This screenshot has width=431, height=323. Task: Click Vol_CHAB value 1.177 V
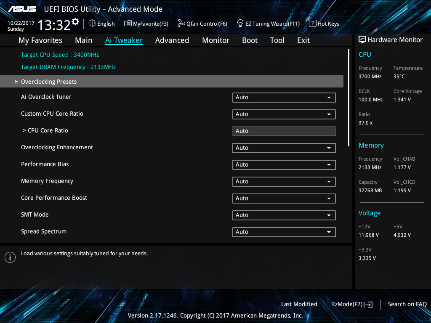(402, 167)
